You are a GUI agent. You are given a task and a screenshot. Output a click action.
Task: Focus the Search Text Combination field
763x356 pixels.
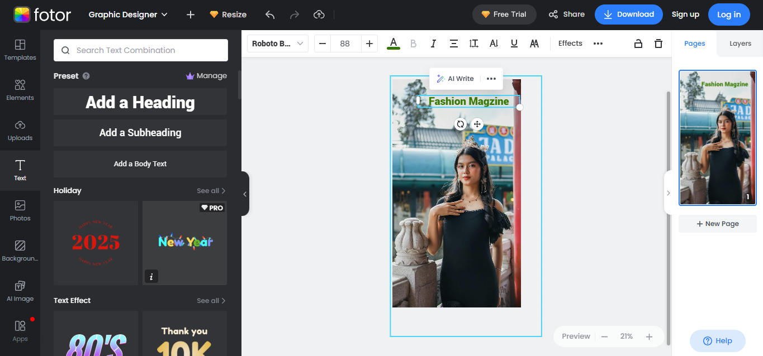[141, 50]
